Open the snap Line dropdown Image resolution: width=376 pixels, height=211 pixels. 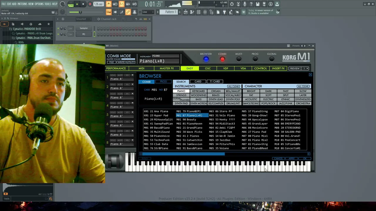pyautogui.click(x=148, y=12)
